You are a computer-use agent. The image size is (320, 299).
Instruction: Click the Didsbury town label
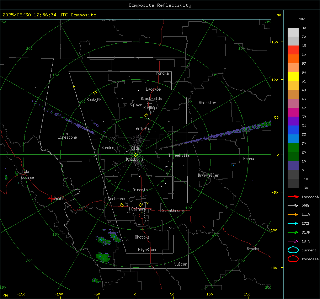pos(134,159)
